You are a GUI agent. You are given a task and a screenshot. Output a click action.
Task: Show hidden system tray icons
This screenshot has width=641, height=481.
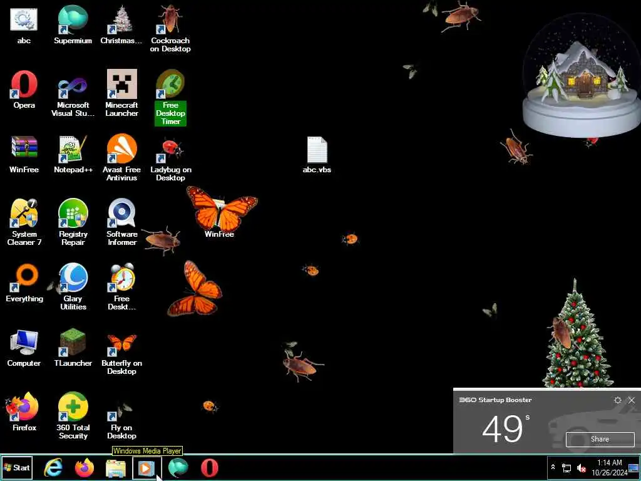tap(553, 467)
